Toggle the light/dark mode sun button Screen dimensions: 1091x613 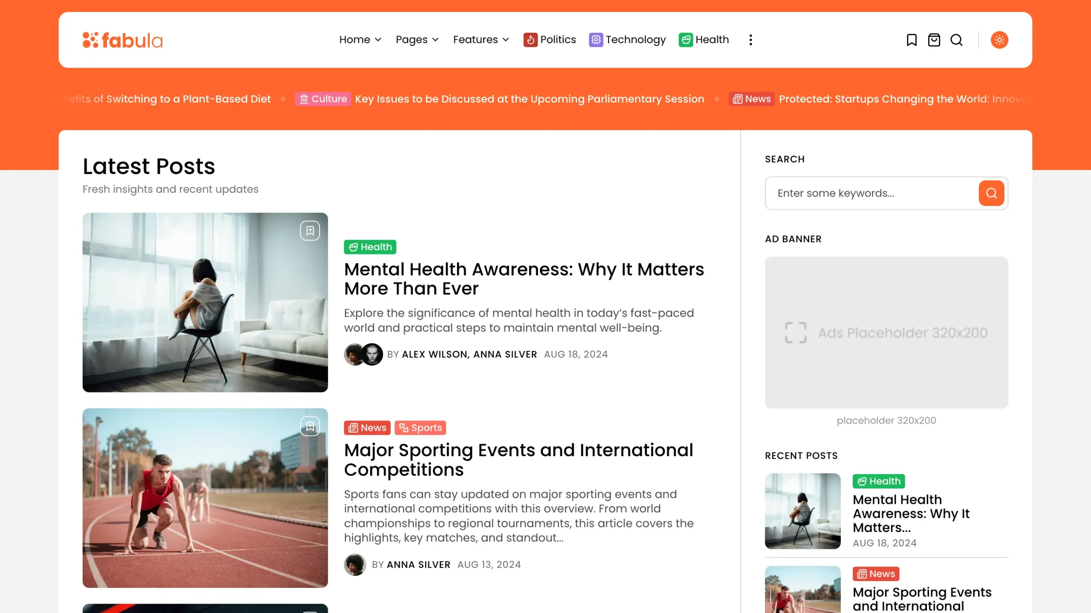click(x=999, y=40)
